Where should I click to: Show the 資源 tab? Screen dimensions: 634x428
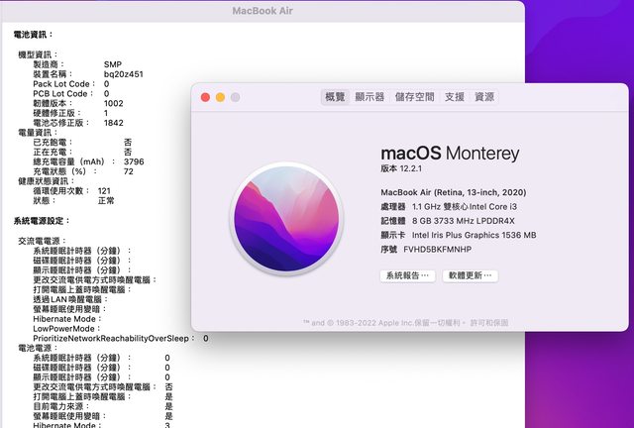(484, 97)
